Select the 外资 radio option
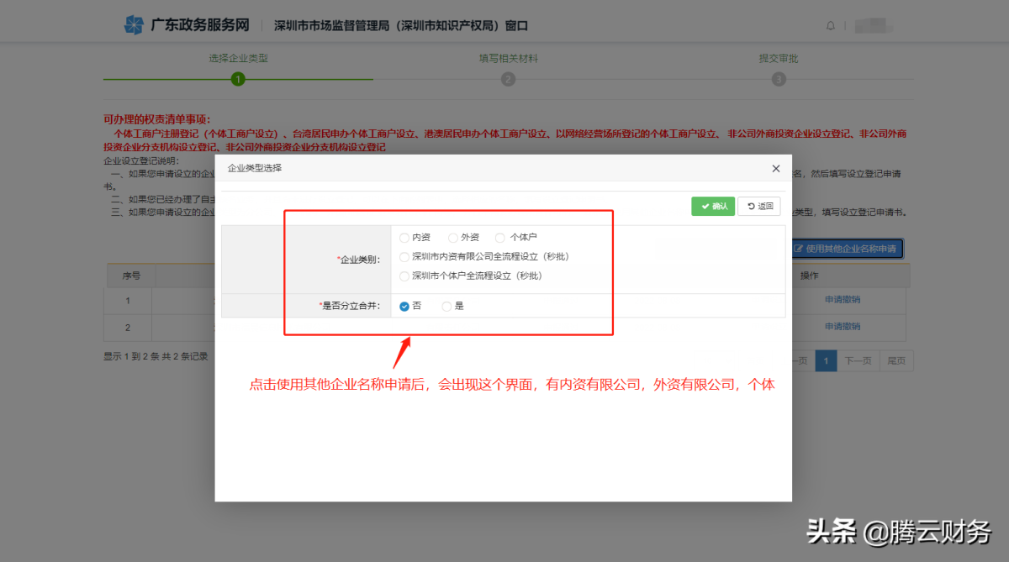The width and height of the screenshot is (1009, 562). click(453, 238)
